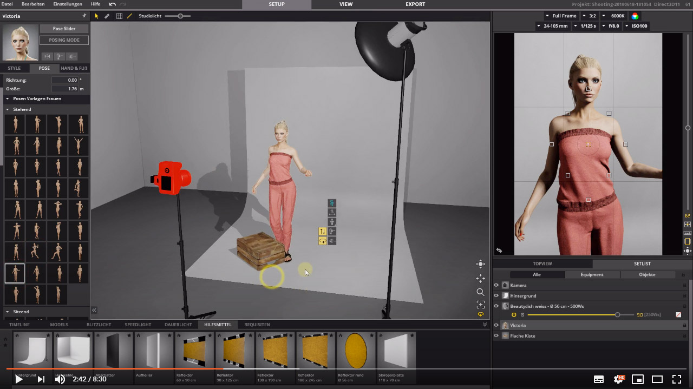Click the magnifier zoom icon in viewport
The width and height of the screenshot is (693, 389).
coord(480,291)
